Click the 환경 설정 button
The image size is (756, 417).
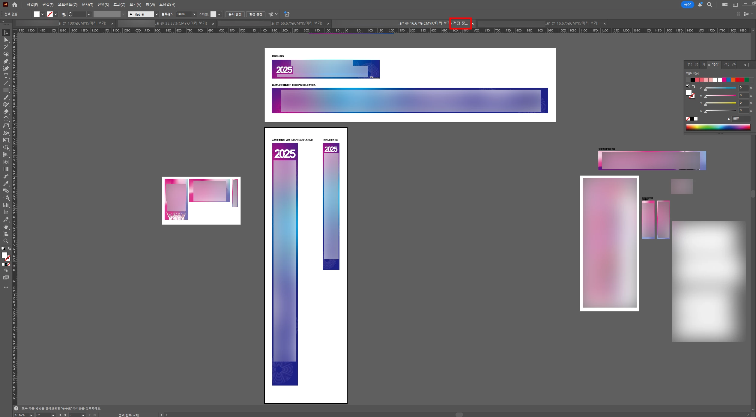coord(255,14)
